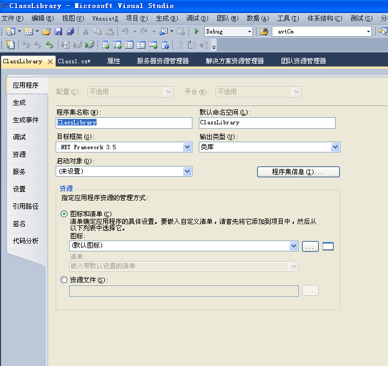This screenshot has height=366, width=388.
Task: Open the New Project dropdown arrow
Action: (19, 31)
